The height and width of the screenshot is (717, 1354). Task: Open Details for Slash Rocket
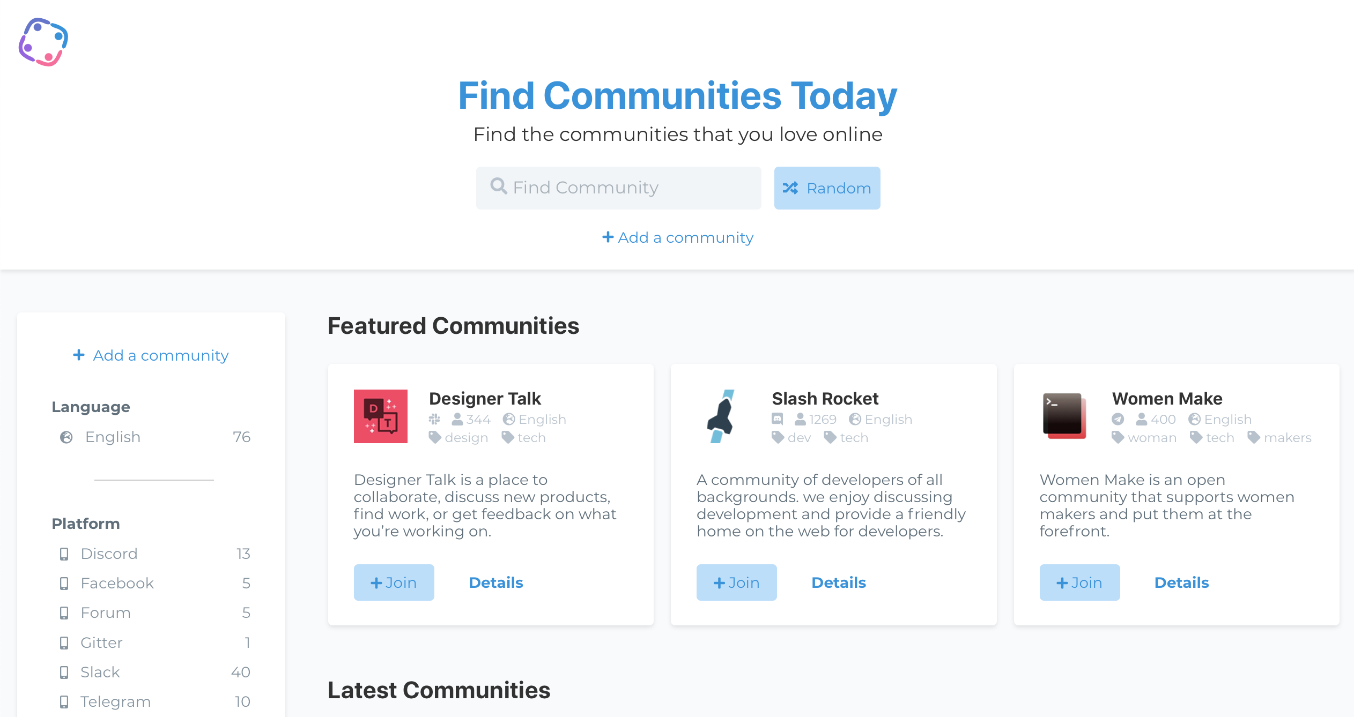point(838,582)
